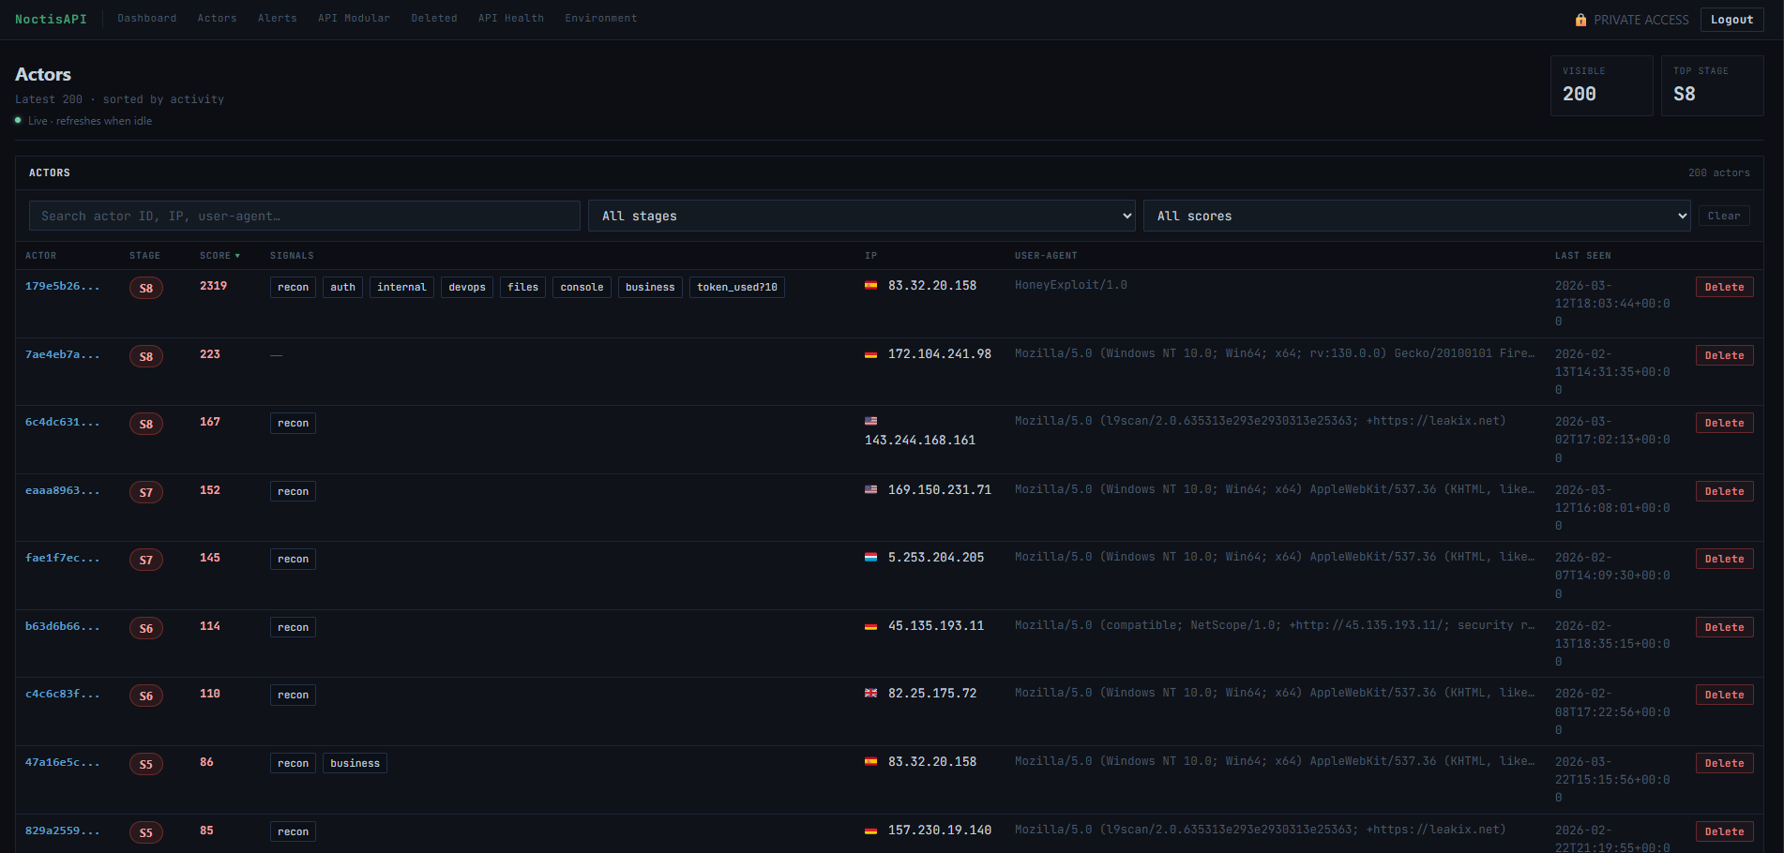The image size is (1784, 853).
Task: Delete actor 47a16e5c
Action: pos(1724,763)
